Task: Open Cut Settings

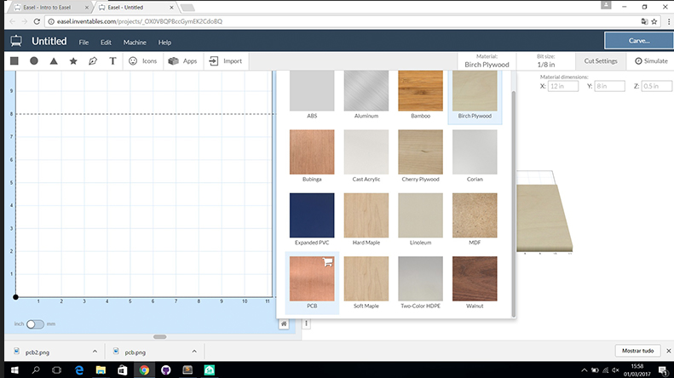Action: (x=601, y=61)
